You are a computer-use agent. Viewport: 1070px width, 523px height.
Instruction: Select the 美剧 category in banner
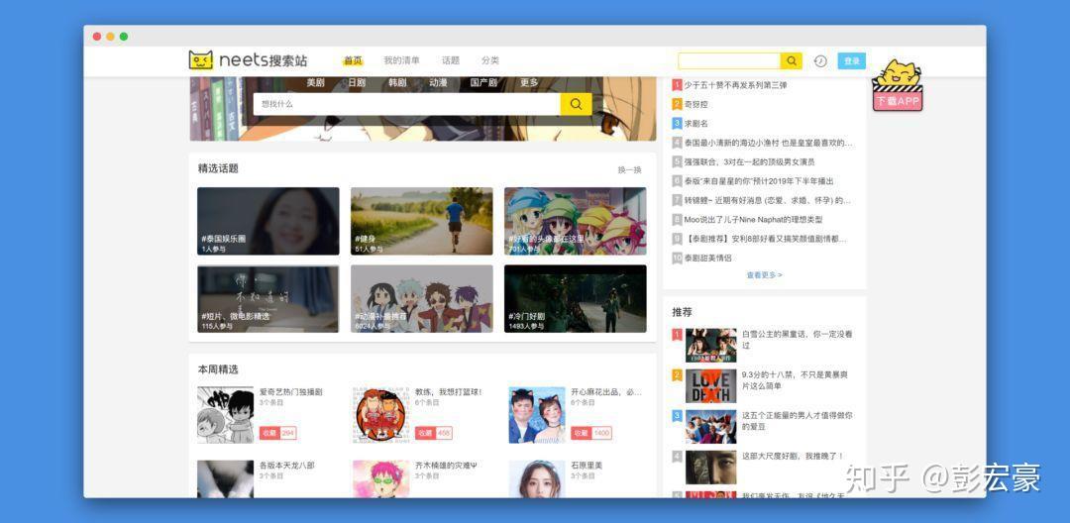315,82
